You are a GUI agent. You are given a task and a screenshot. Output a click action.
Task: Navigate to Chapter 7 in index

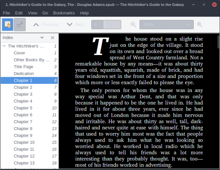coord(29,122)
